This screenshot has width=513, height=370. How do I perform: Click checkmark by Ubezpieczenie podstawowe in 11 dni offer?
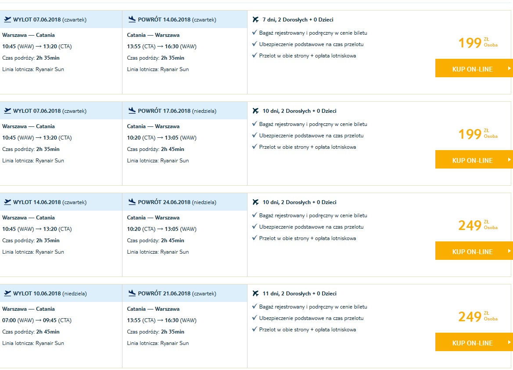[x=255, y=318]
